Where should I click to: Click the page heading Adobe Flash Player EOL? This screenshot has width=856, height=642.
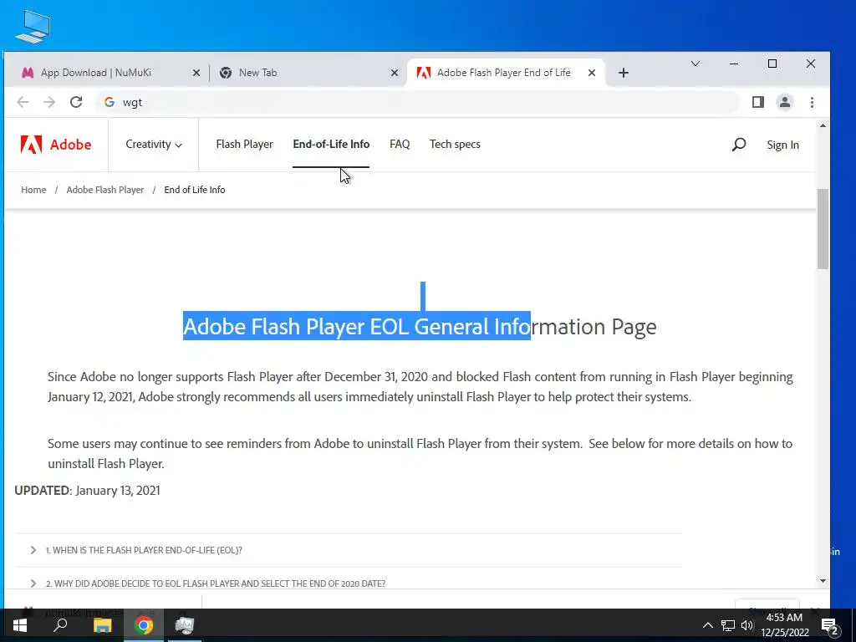420,327
